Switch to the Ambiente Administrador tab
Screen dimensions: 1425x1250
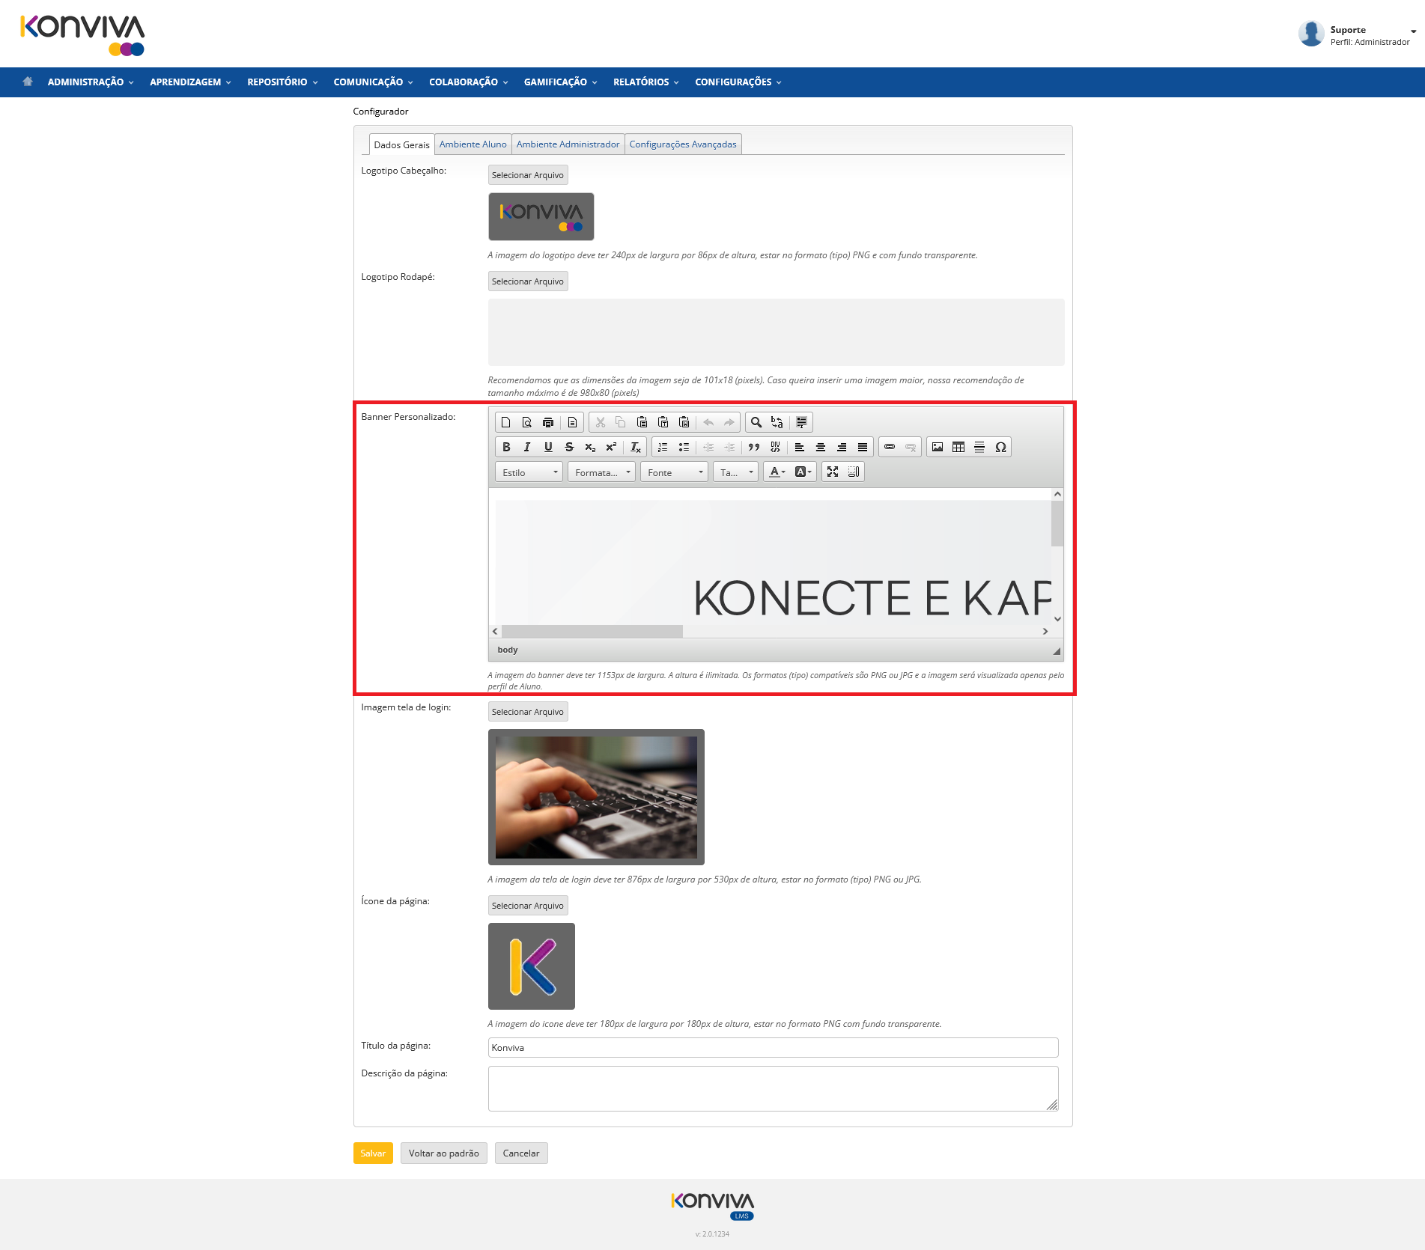click(x=568, y=144)
